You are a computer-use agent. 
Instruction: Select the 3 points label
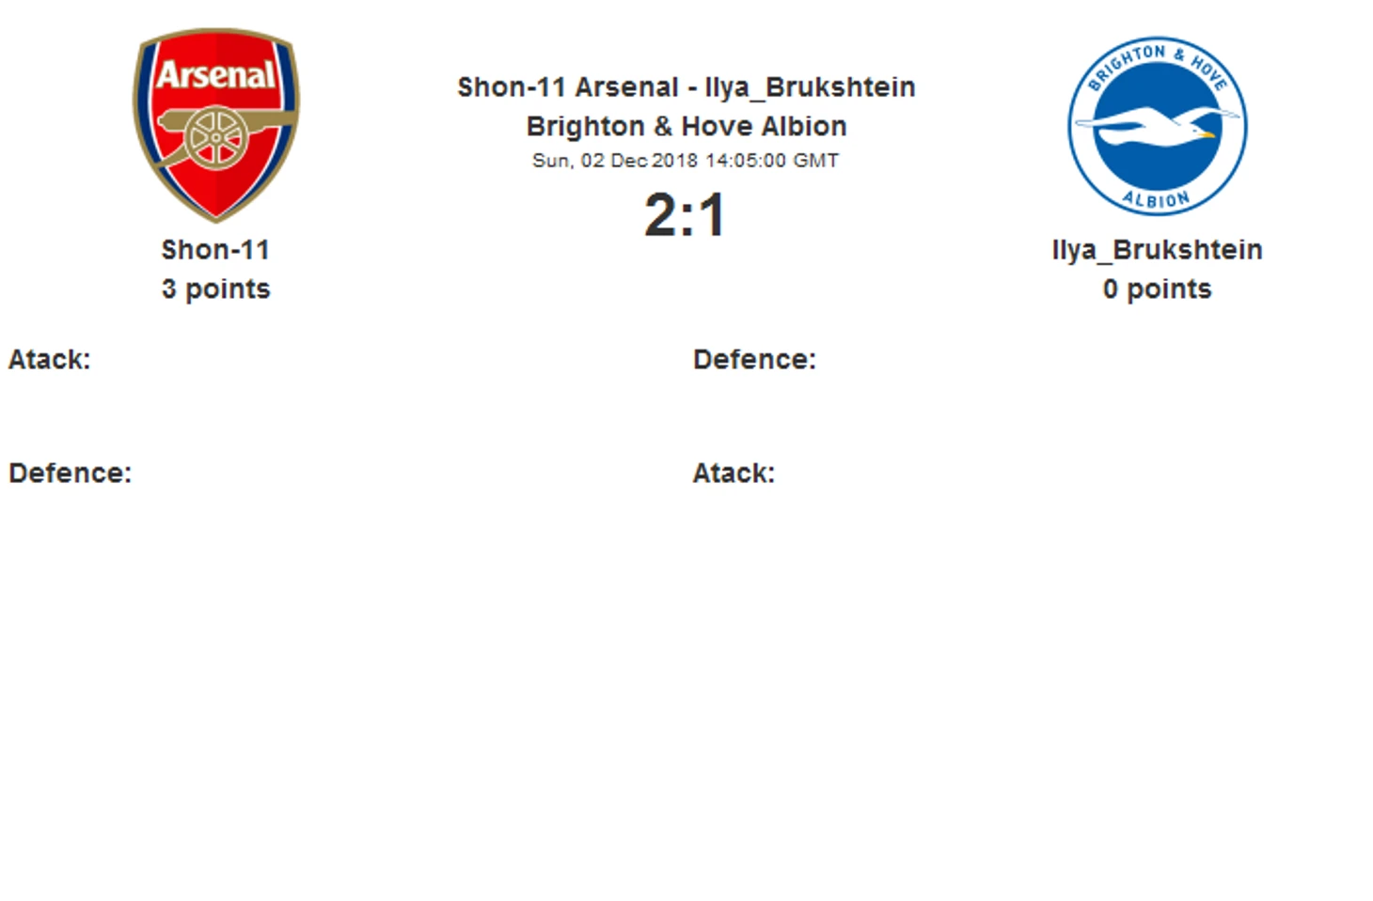tap(215, 289)
